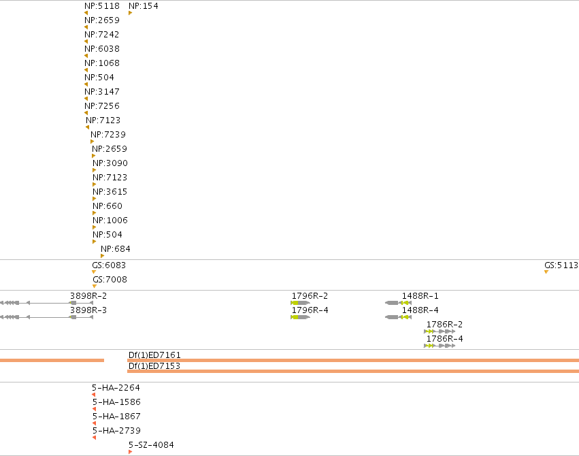Viewport: 579px width, 456px height.
Task: Open the GS:7008 insertion feature
Action: pos(110,280)
